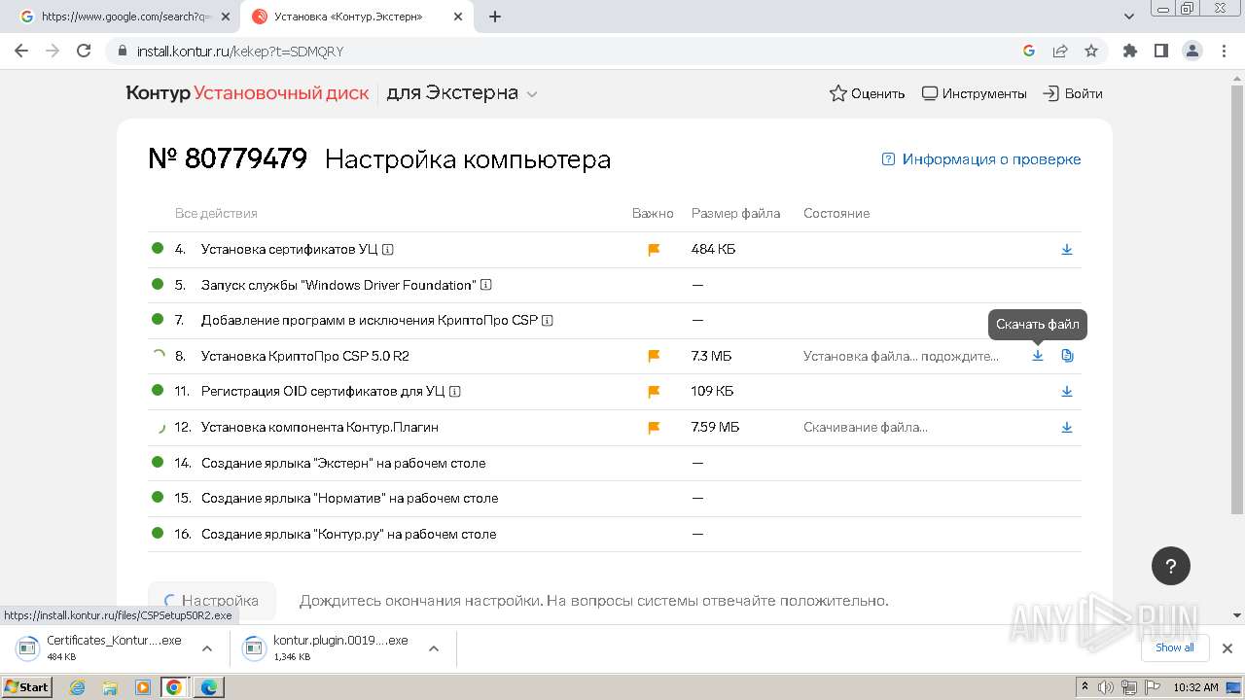This screenshot has width=1245, height=700.
Task: Click the Состояние column header
Action: pyautogui.click(x=836, y=213)
